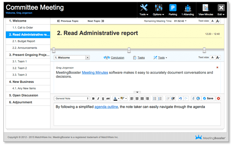Insert hyperlink with globe icon
The width and height of the screenshot is (233, 148).
(198, 99)
